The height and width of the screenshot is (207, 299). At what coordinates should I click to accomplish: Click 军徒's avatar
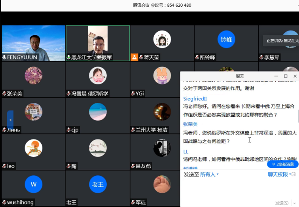point(162,184)
